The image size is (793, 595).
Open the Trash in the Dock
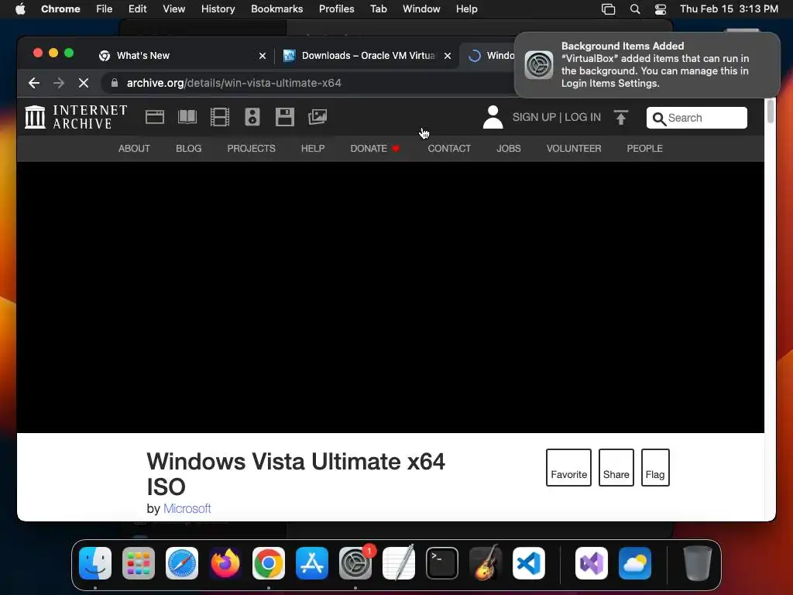click(698, 563)
